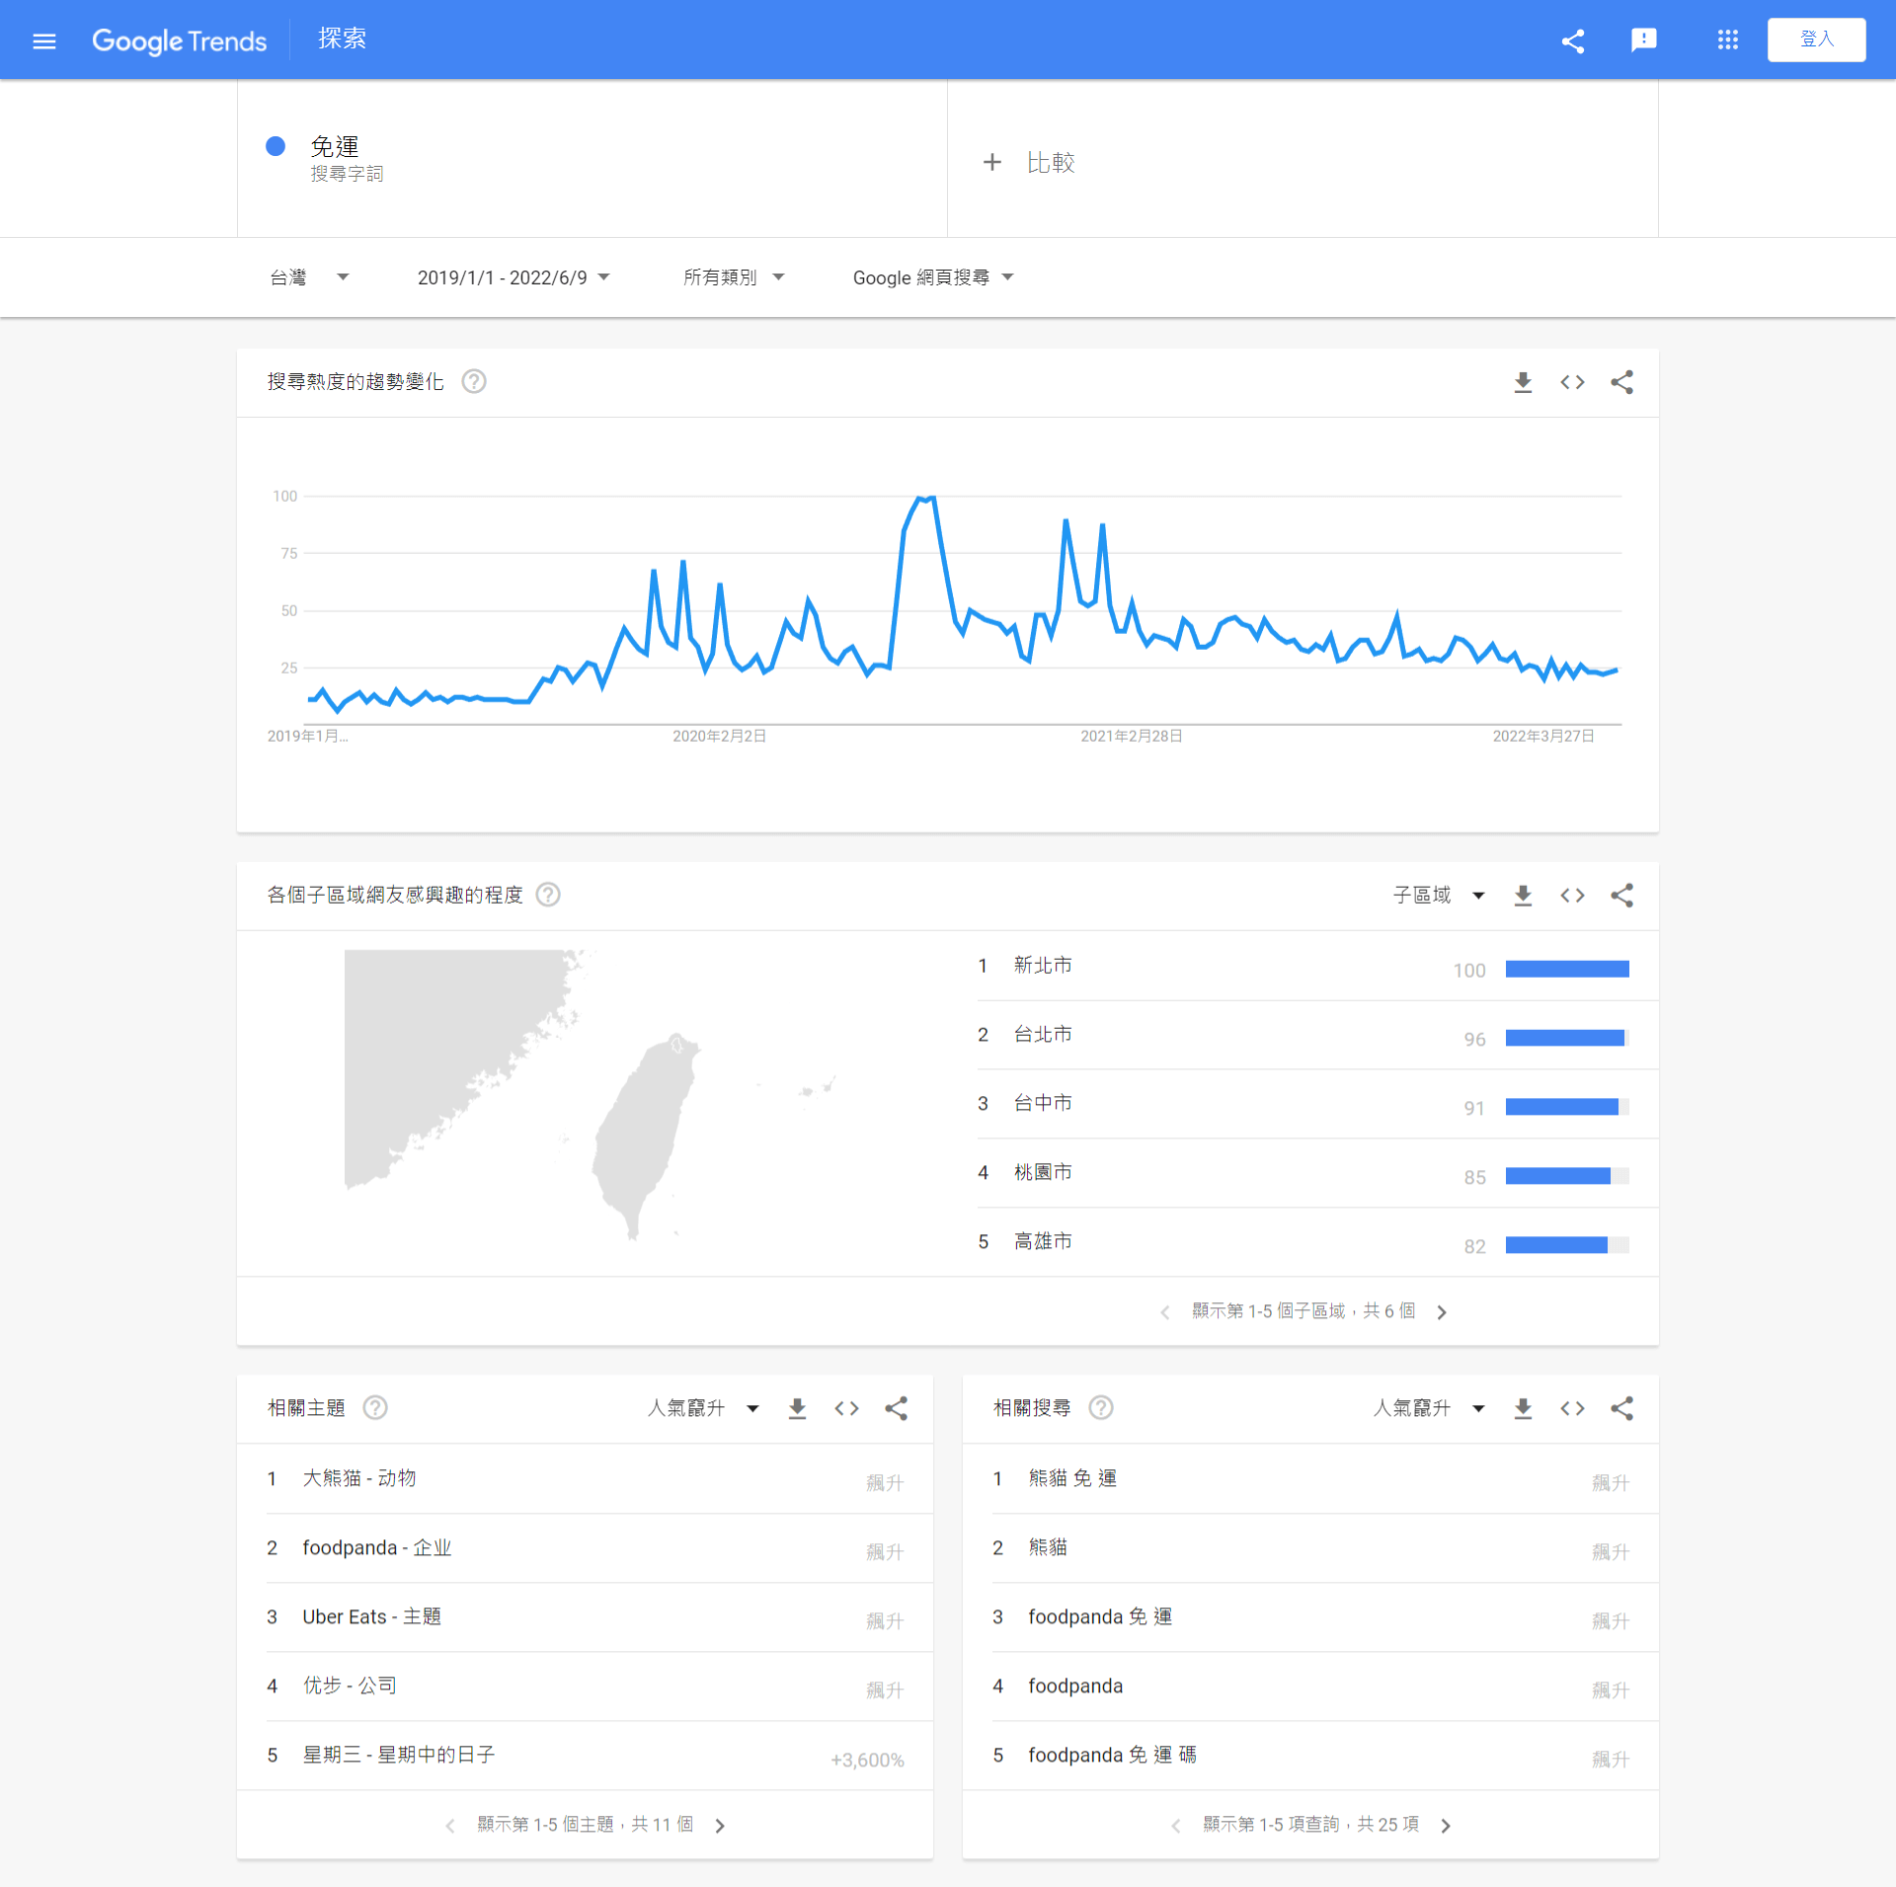Viewport: 1896px width, 1887px height.
Task: Go to next page of related queries
Action: pyautogui.click(x=1446, y=1826)
